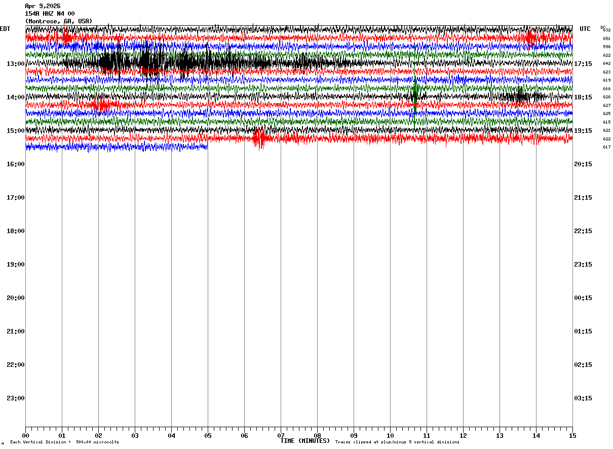Click the DC offset value 651
Image resolution: width=613 pixels, height=449 pixels.
(607, 39)
